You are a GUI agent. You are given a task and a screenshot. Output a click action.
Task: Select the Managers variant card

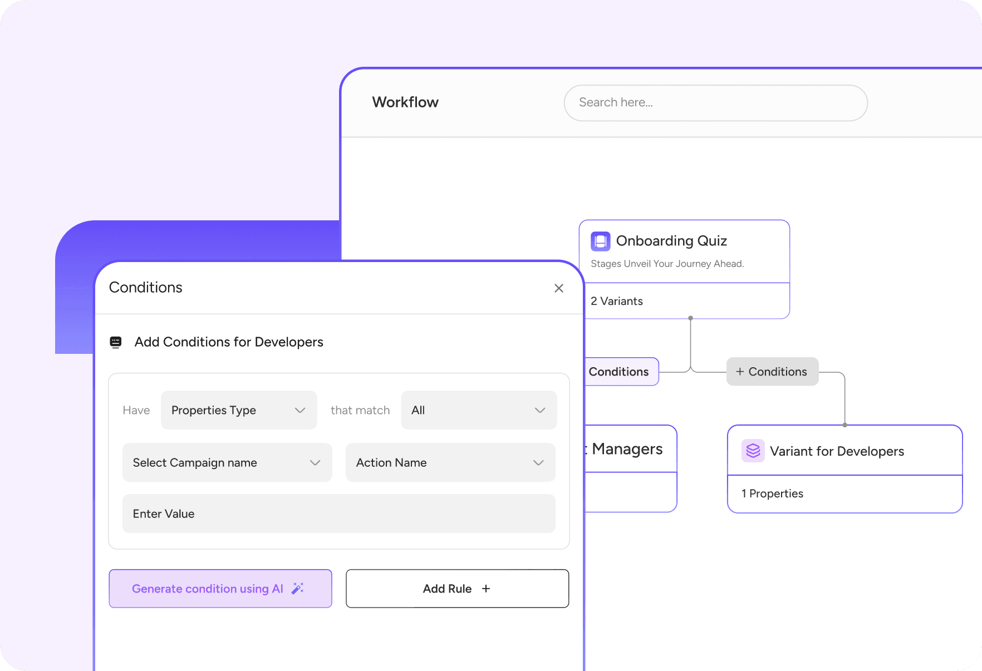[x=631, y=468]
